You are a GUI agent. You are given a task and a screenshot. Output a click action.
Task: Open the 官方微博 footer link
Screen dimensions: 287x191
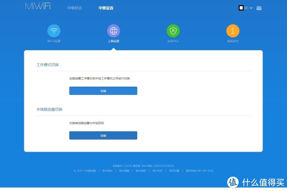click(124, 171)
